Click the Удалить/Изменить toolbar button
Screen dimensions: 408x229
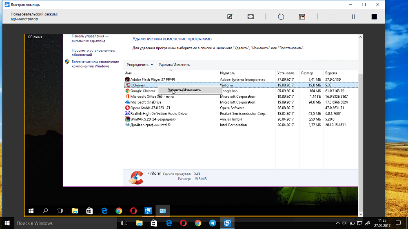pyautogui.click(x=174, y=65)
